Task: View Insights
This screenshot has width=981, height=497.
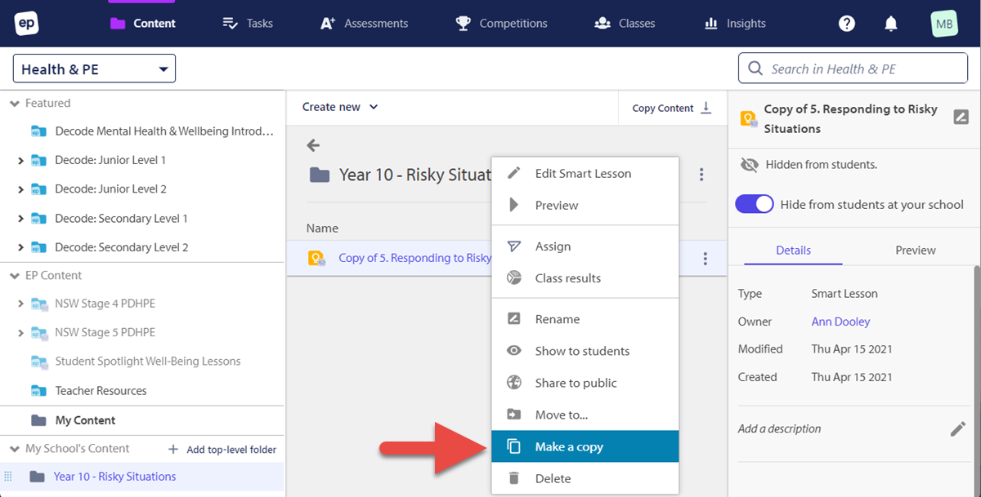Action: (735, 24)
